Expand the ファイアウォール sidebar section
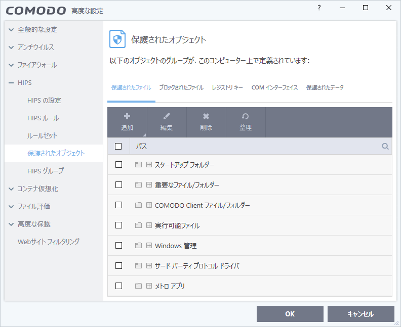401x327 pixels. click(x=11, y=65)
